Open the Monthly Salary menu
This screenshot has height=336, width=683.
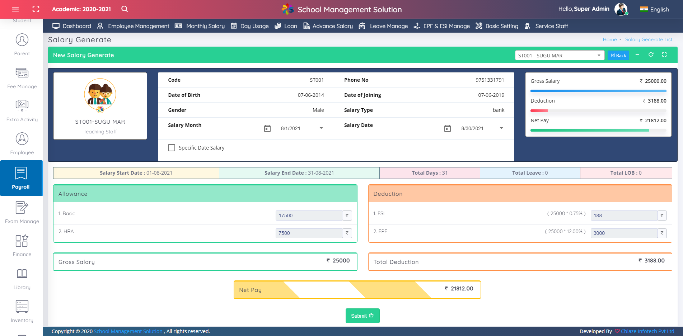pos(200,26)
